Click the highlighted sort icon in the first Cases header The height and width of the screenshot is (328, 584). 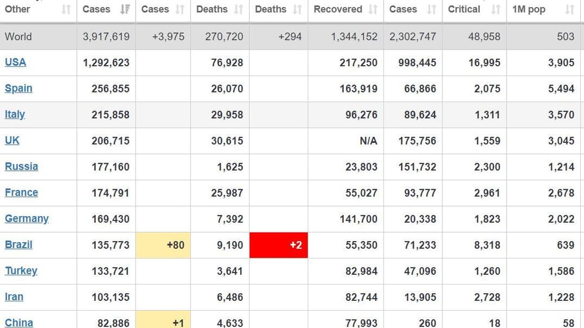click(x=125, y=9)
